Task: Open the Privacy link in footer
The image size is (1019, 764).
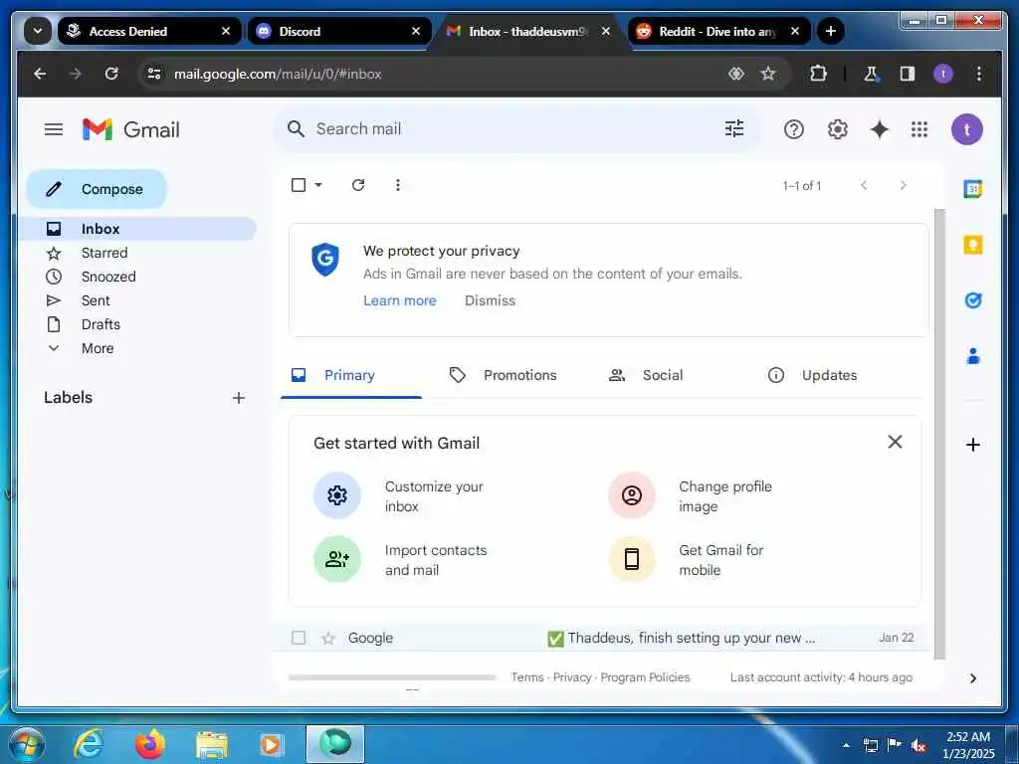Action: pyautogui.click(x=572, y=676)
